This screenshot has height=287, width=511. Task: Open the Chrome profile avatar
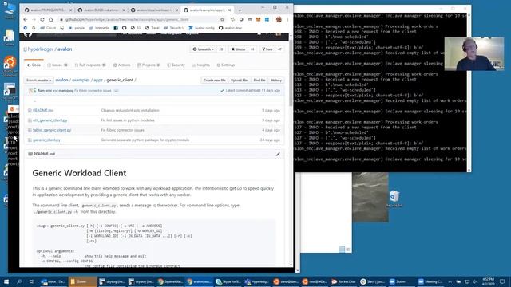point(279,19)
